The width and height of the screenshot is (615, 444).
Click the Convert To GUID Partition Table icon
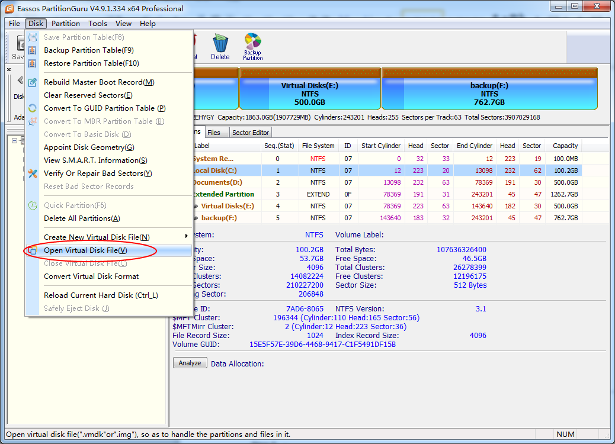point(33,108)
